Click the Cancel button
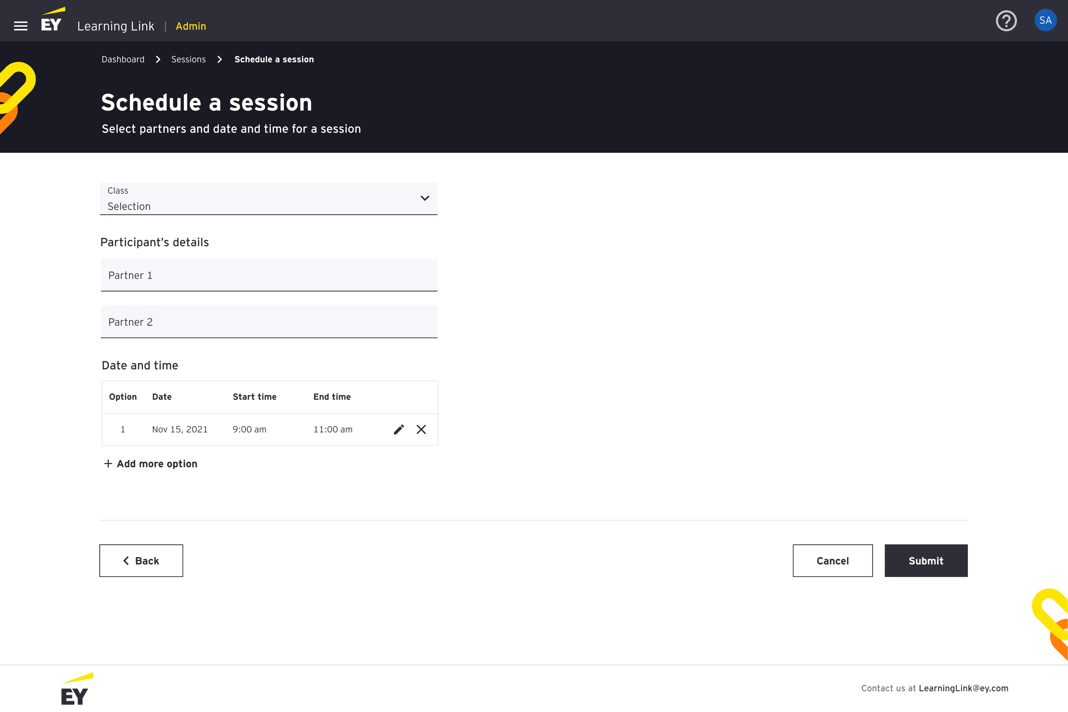The height and width of the screenshot is (712, 1068). (832, 561)
